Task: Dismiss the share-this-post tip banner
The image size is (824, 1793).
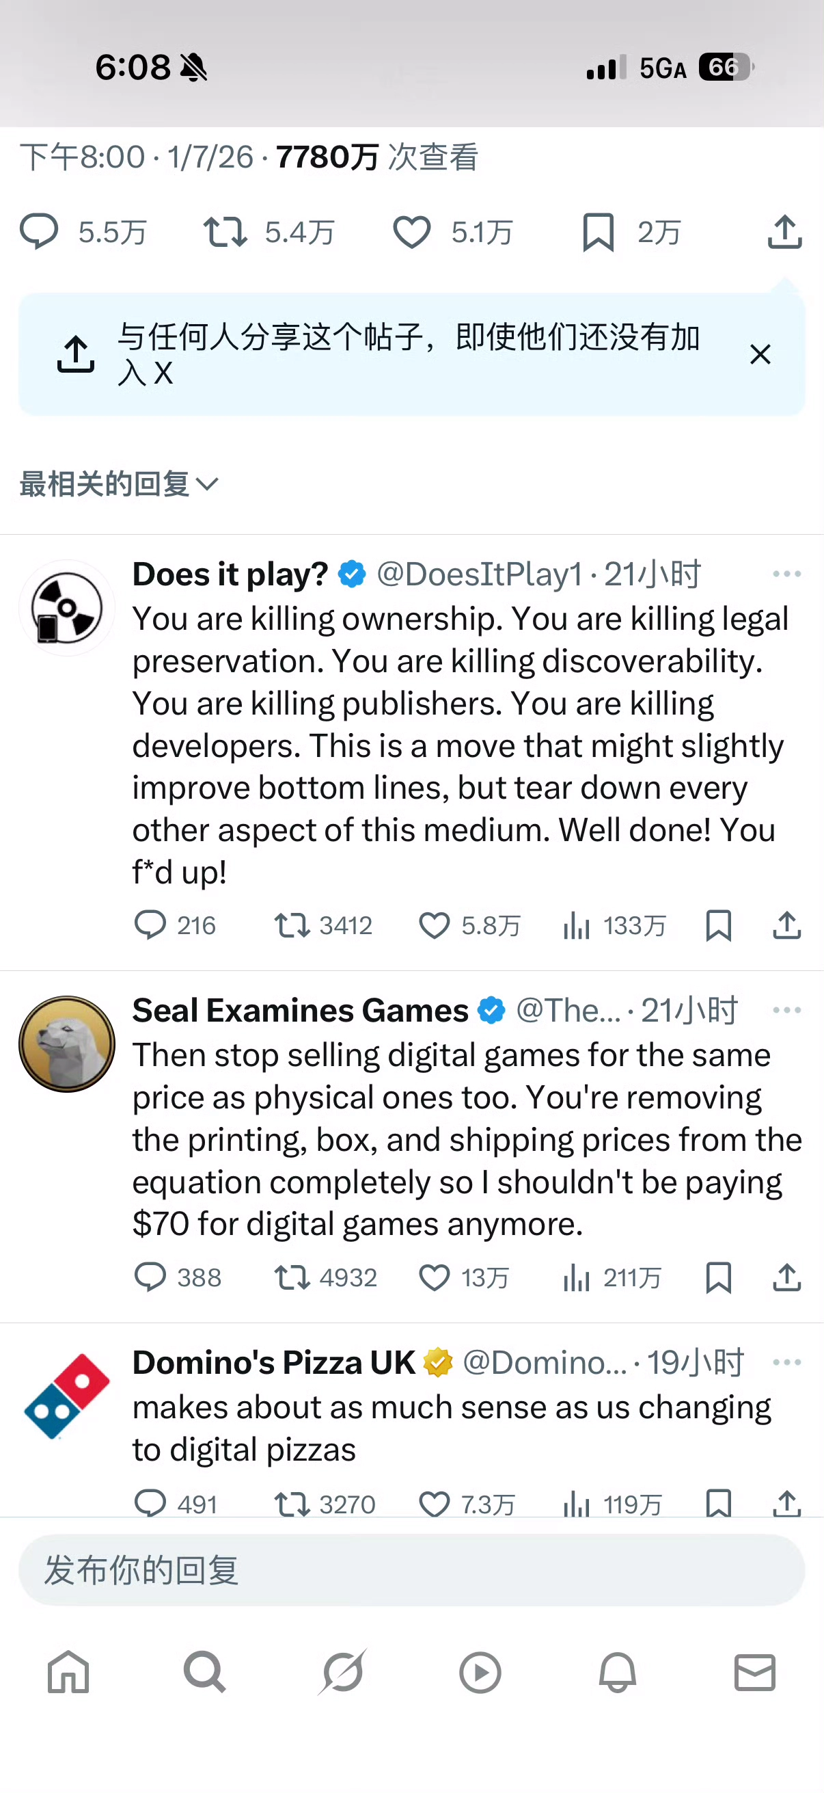Action: tap(760, 354)
